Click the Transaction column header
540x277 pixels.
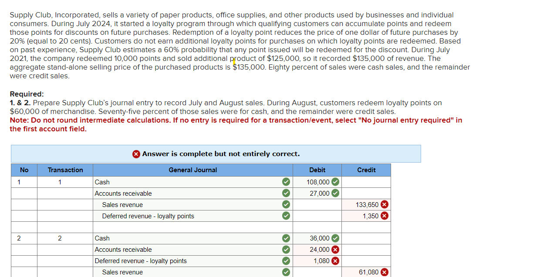click(65, 170)
